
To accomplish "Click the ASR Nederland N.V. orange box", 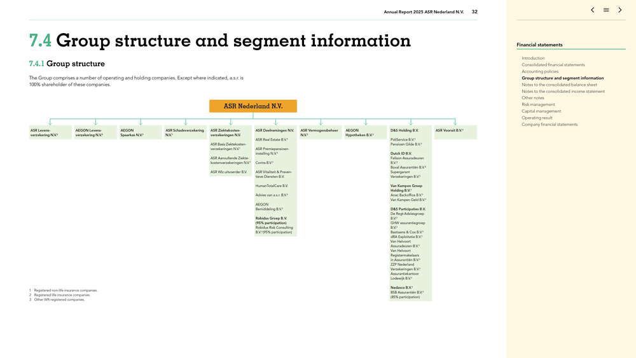I will pos(253,106).
